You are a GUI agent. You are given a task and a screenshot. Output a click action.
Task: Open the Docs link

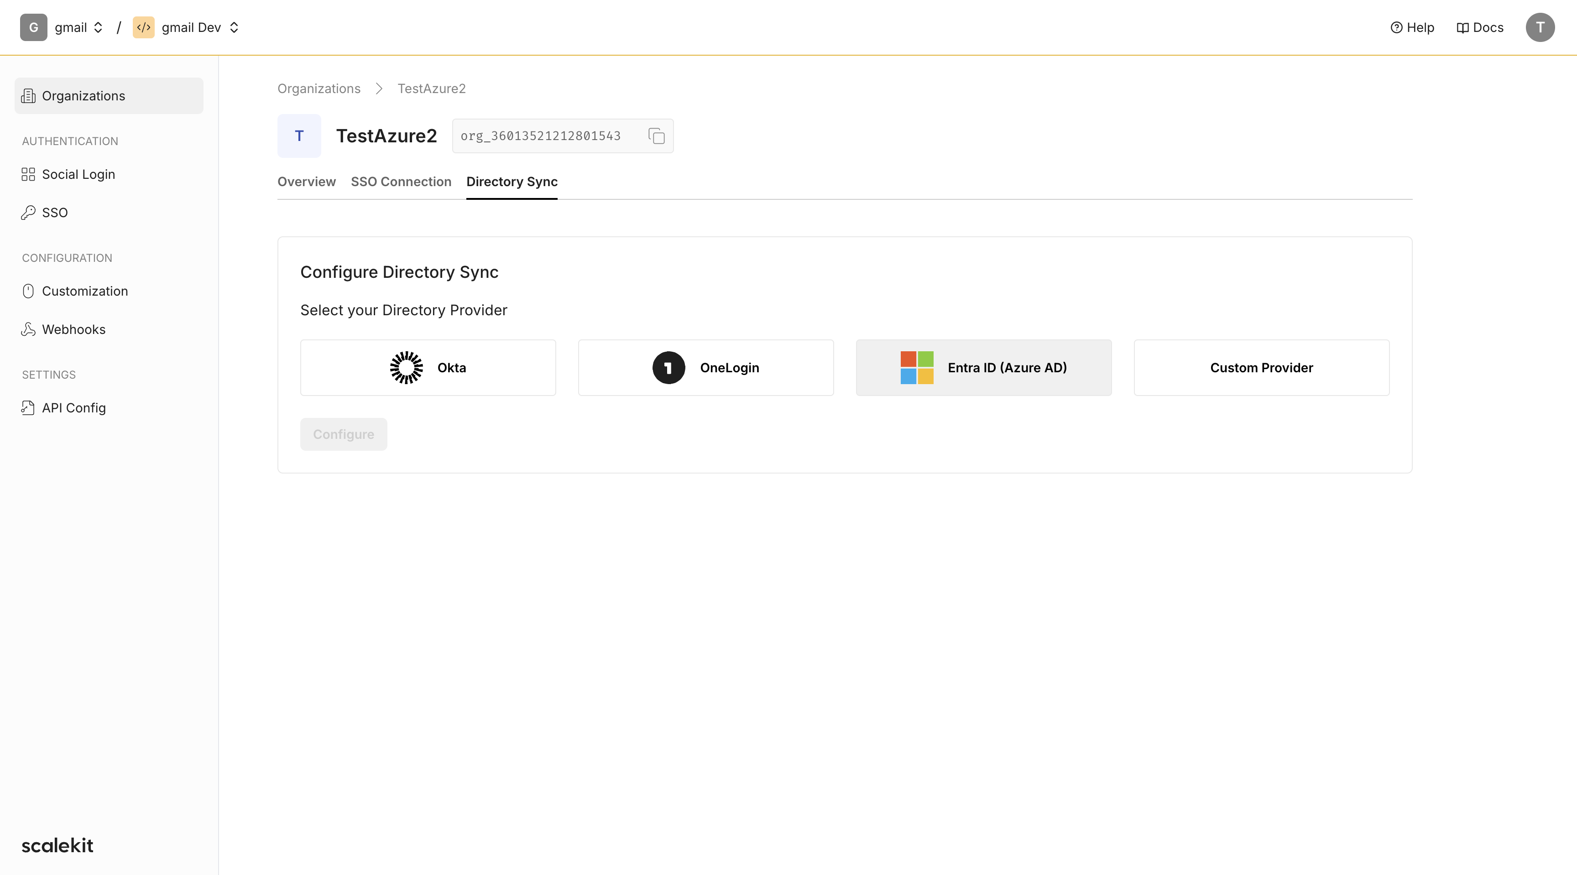coord(1480,27)
